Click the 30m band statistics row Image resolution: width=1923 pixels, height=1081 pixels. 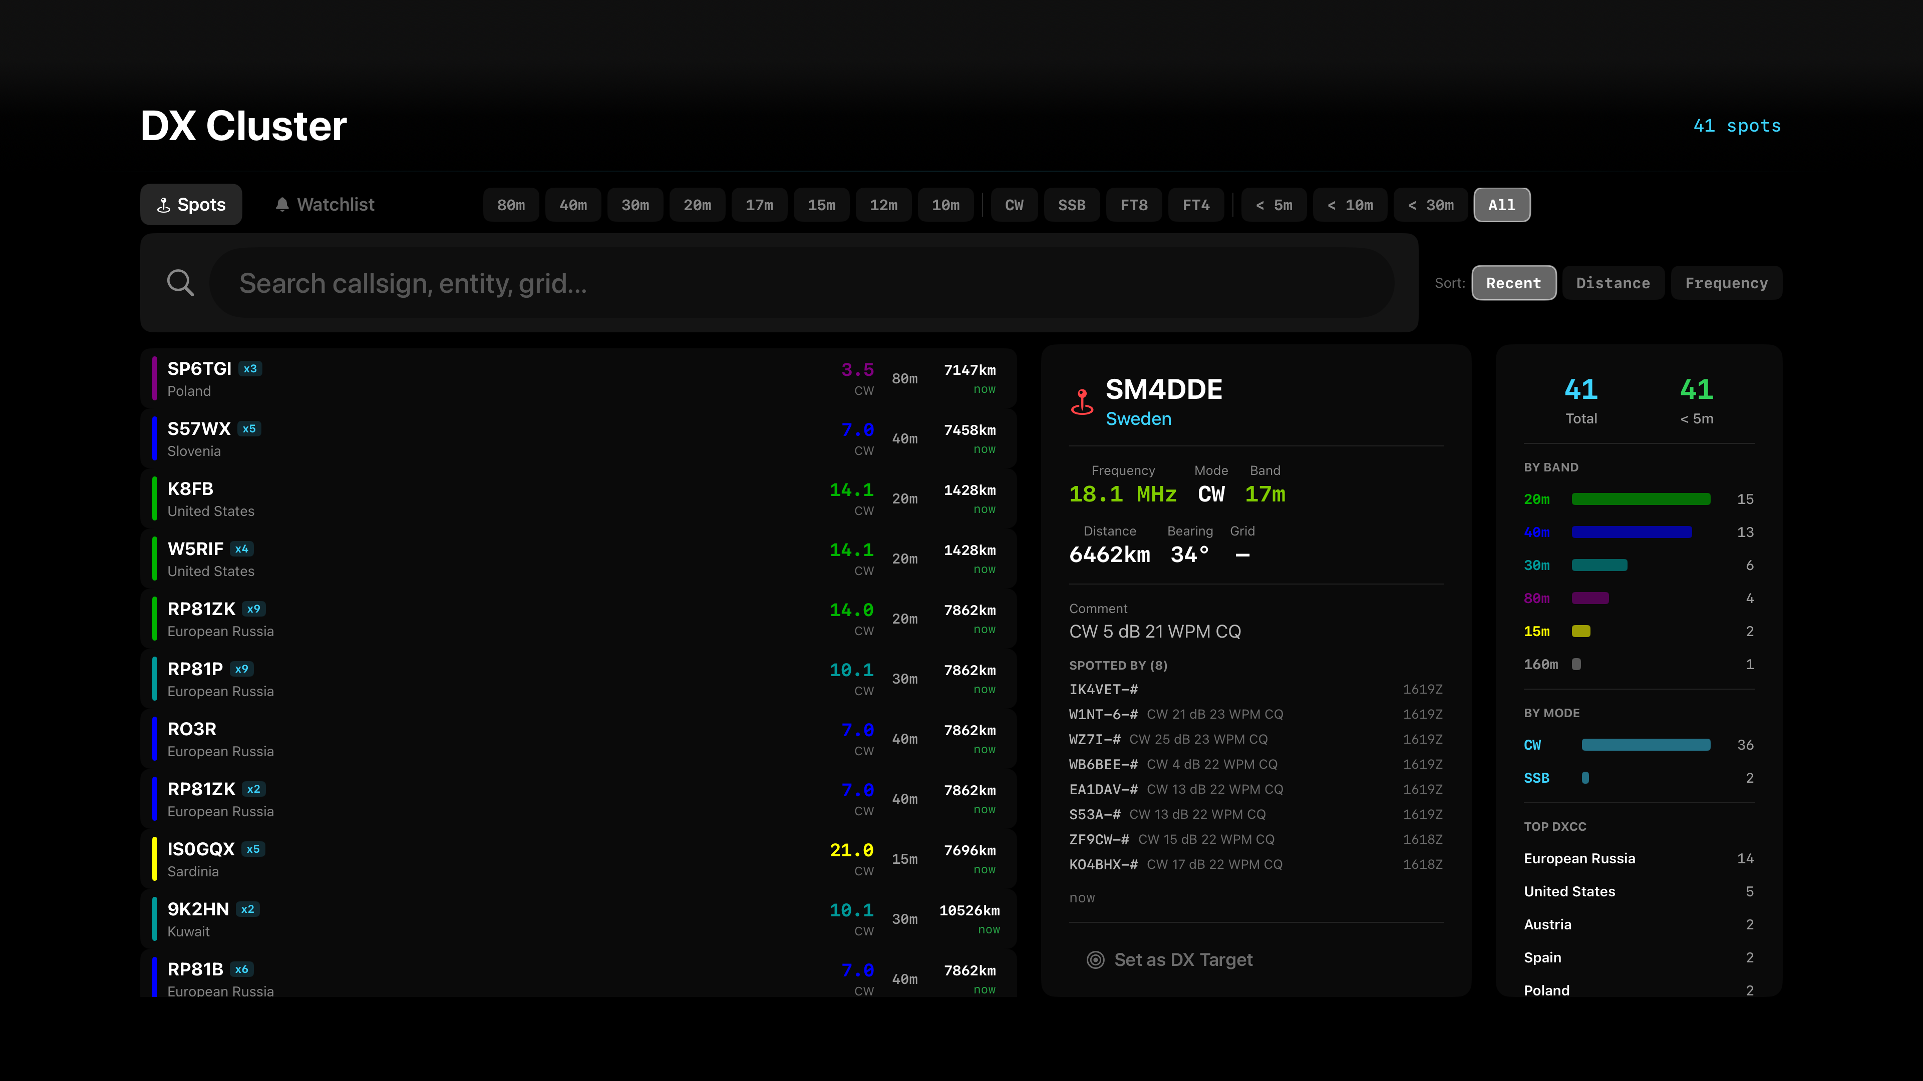pyautogui.click(x=1639, y=566)
